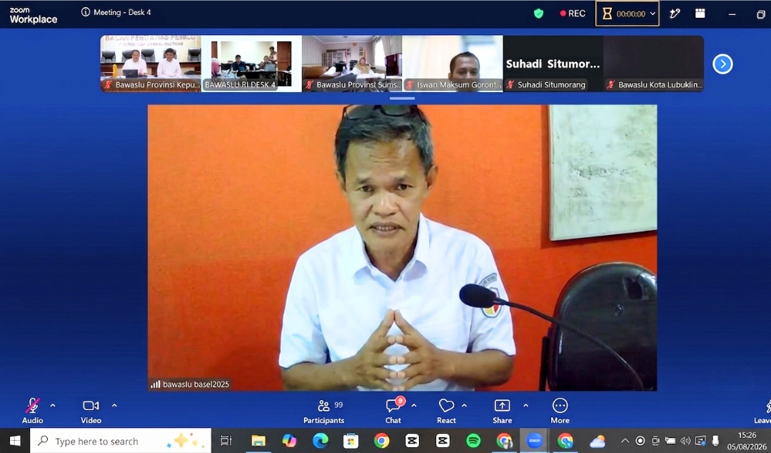771x453 pixels.
Task: Start screen sharing with Share button
Action: [x=502, y=411]
